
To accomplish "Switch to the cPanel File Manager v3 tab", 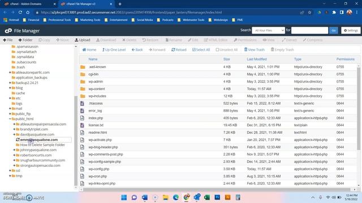I will [87, 4].
